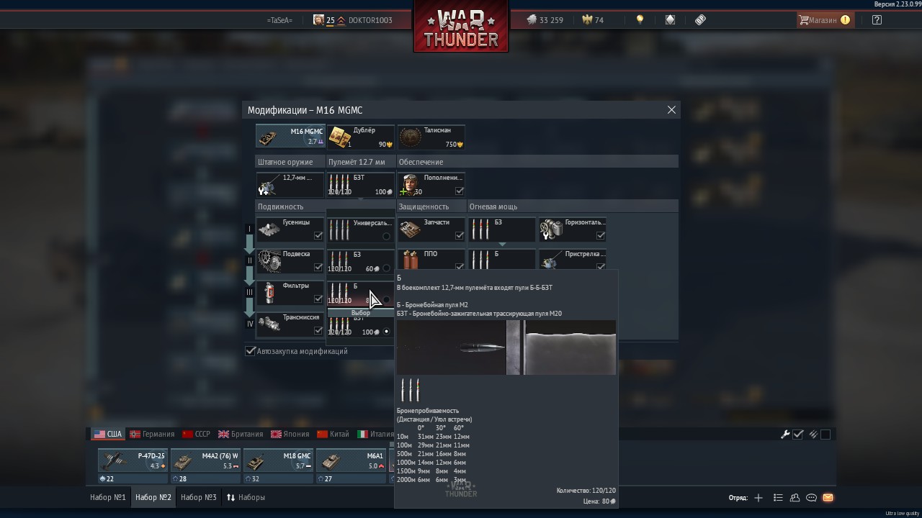Click the Подвеска suspension modification icon

[x=269, y=261]
